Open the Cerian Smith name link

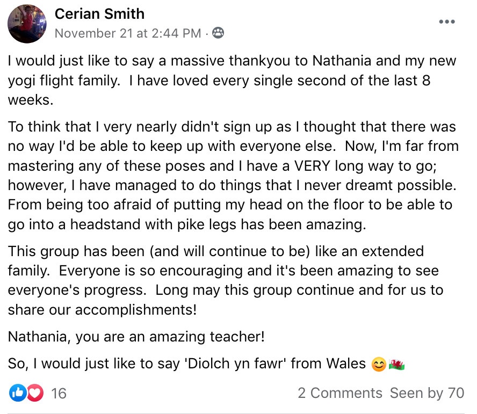point(99,14)
